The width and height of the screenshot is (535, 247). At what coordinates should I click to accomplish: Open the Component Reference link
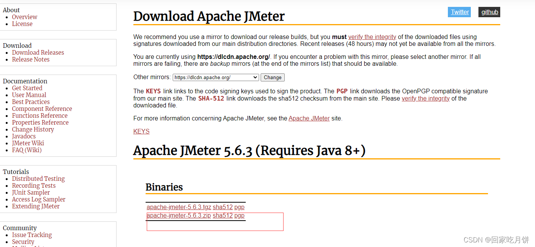(42, 109)
